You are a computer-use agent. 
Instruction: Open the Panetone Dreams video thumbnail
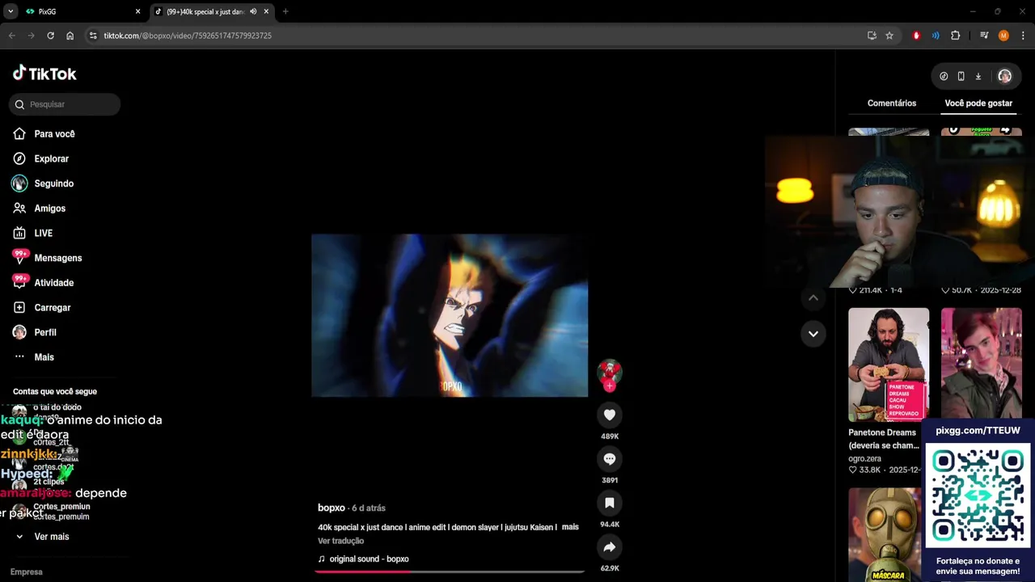pyautogui.click(x=889, y=365)
